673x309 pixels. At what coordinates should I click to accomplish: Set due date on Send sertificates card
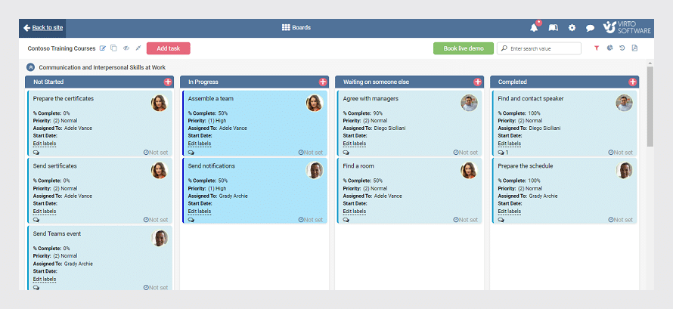point(155,220)
